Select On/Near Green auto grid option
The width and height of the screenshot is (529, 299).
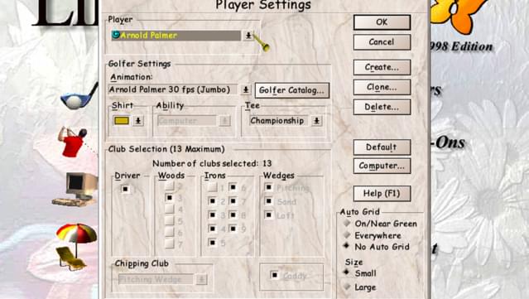(347, 224)
